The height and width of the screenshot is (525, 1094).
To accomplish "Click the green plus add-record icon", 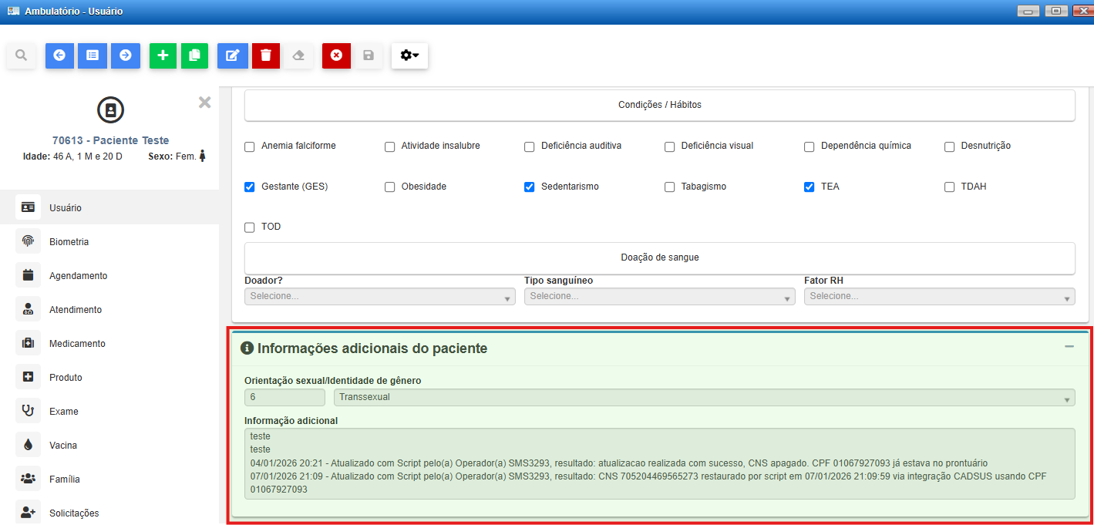I will 163,56.
